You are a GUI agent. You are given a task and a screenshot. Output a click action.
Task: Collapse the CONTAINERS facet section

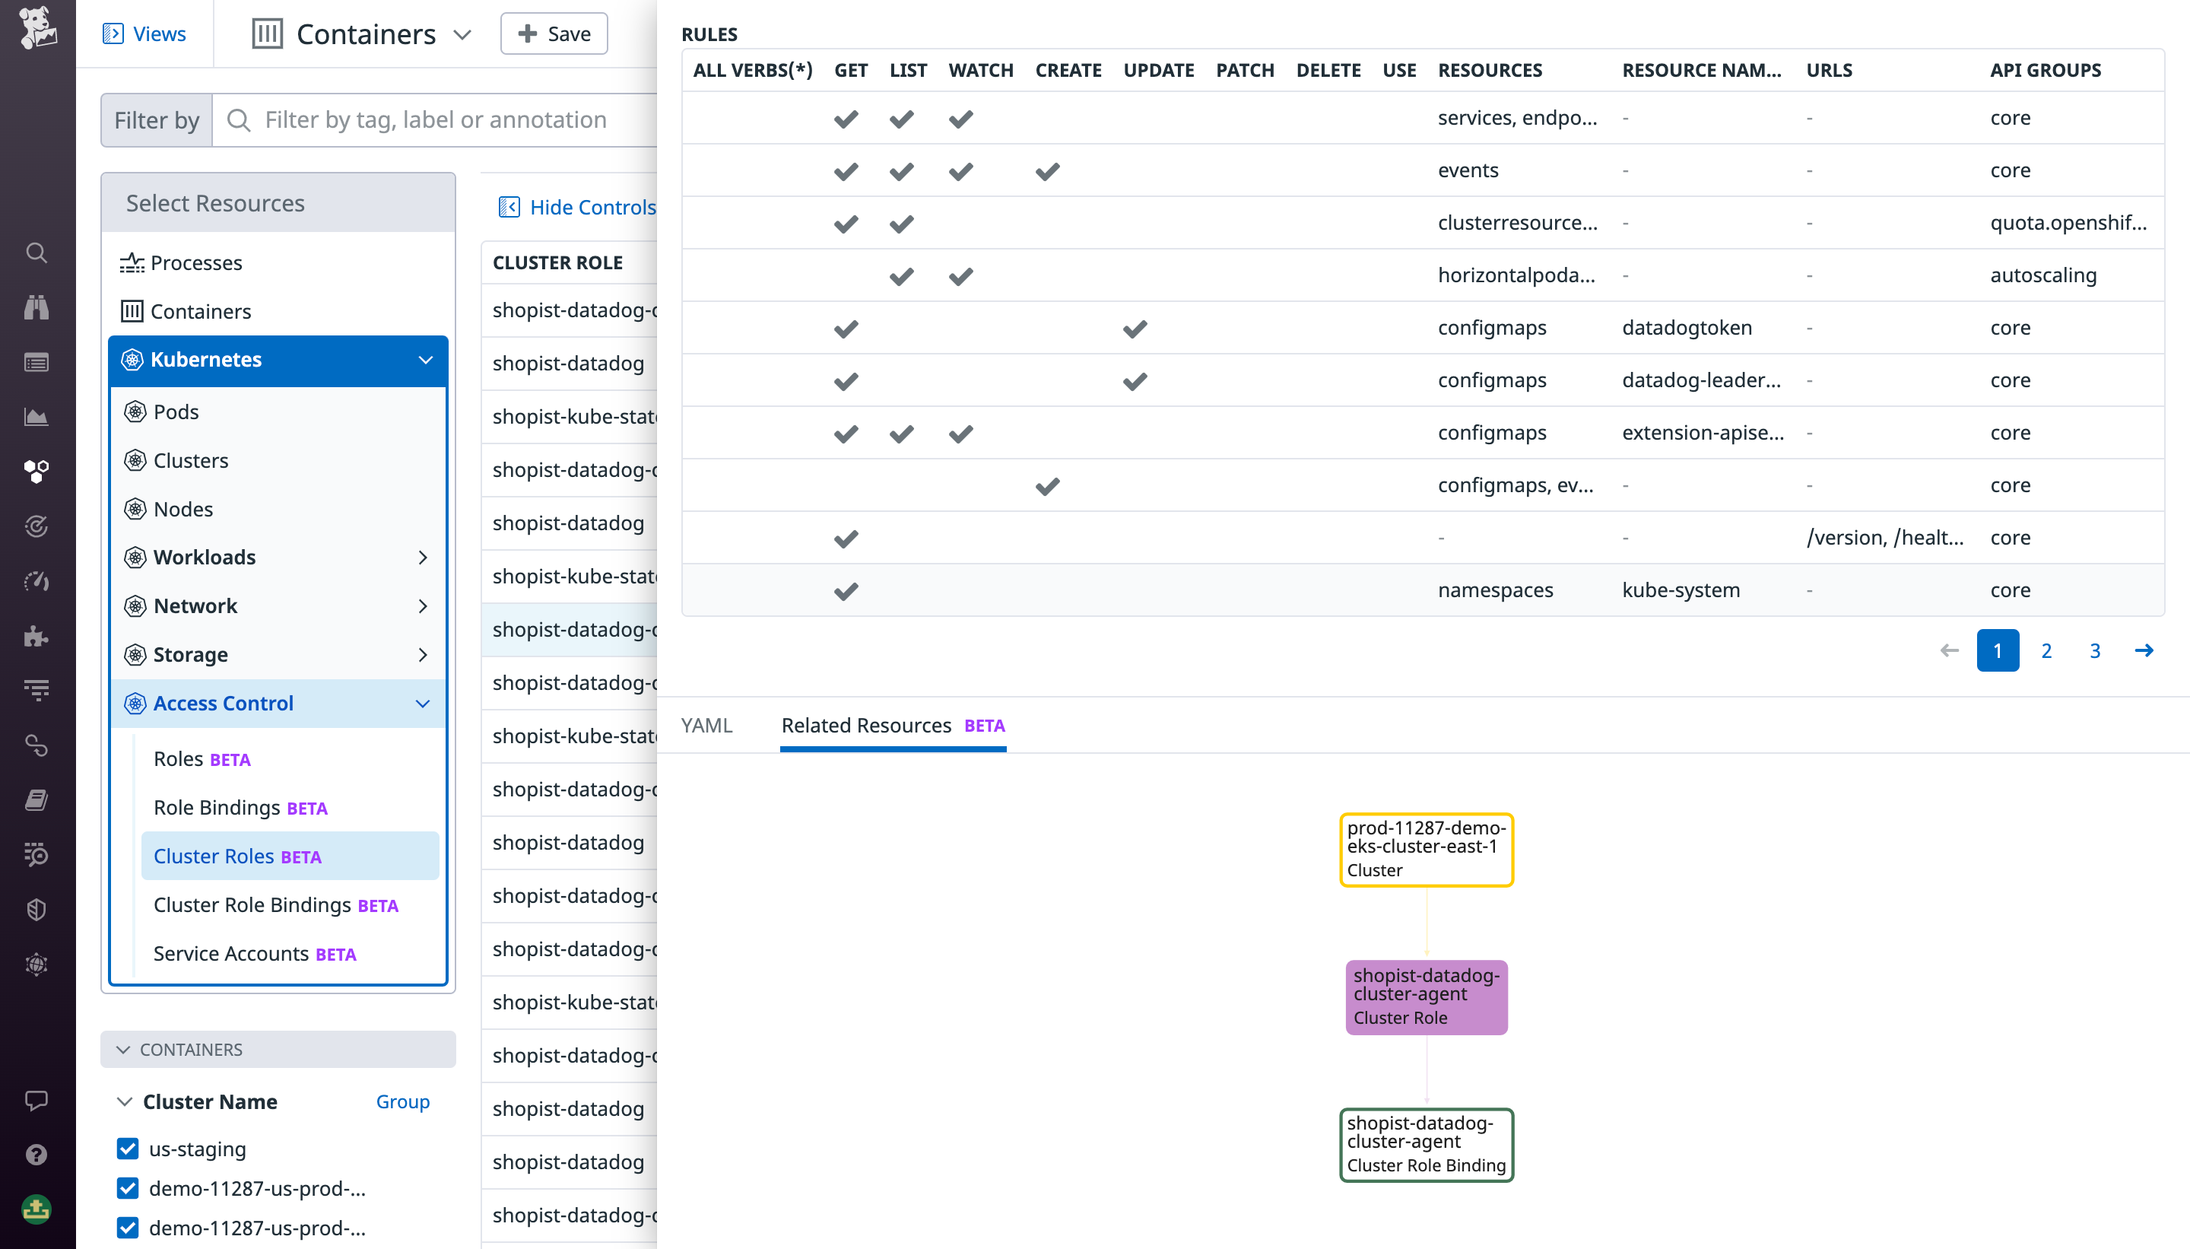[x=125, y=1049]
